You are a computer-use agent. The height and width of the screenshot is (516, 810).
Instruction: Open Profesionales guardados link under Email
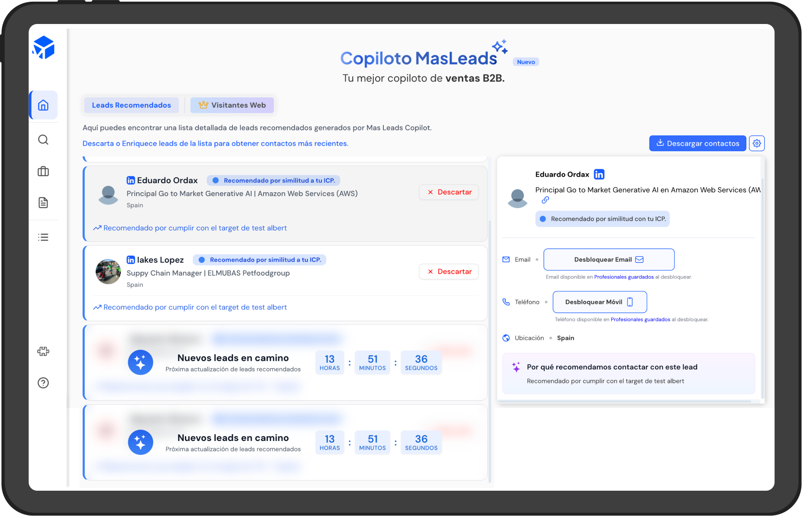click(x=624, y=277)
